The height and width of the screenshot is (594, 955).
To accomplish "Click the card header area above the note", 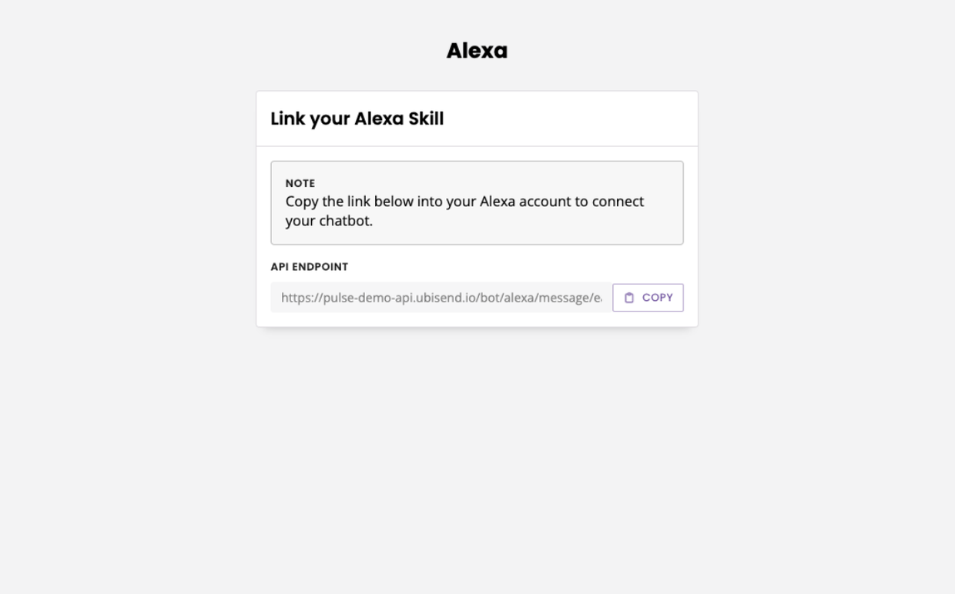I will [x=477, y=118].
